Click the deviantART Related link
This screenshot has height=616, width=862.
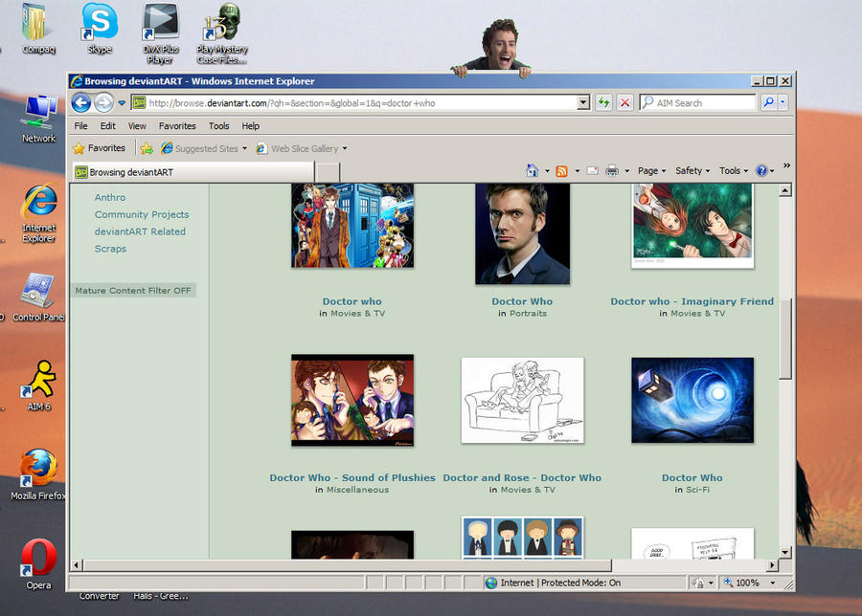tap(140, 231)
